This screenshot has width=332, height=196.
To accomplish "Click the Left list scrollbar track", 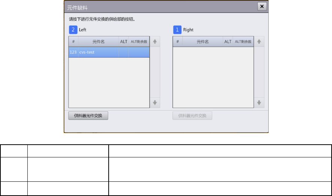I will coord(155,72).
